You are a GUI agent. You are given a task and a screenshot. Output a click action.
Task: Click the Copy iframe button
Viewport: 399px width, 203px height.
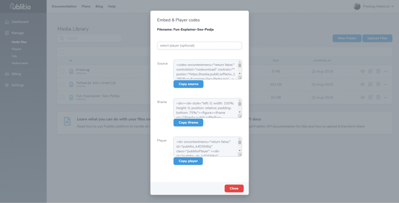(x=188, y=122)
